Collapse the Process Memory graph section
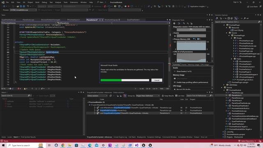The height and width of the screenshot is (148, 263). (173, 39)
